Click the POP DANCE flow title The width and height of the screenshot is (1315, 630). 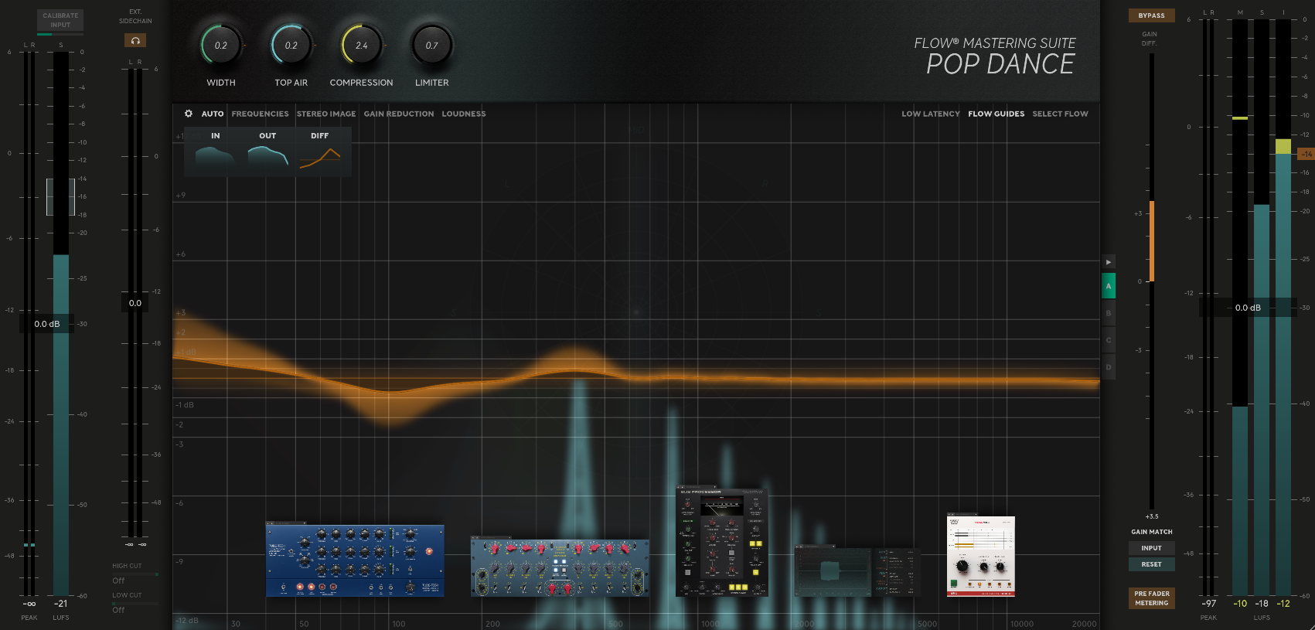click(x=1000, y=64)
